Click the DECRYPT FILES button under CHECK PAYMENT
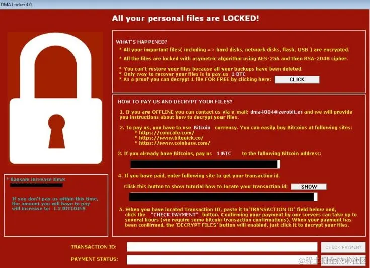Screen dimensions: 370x268 tap(343, 260)
